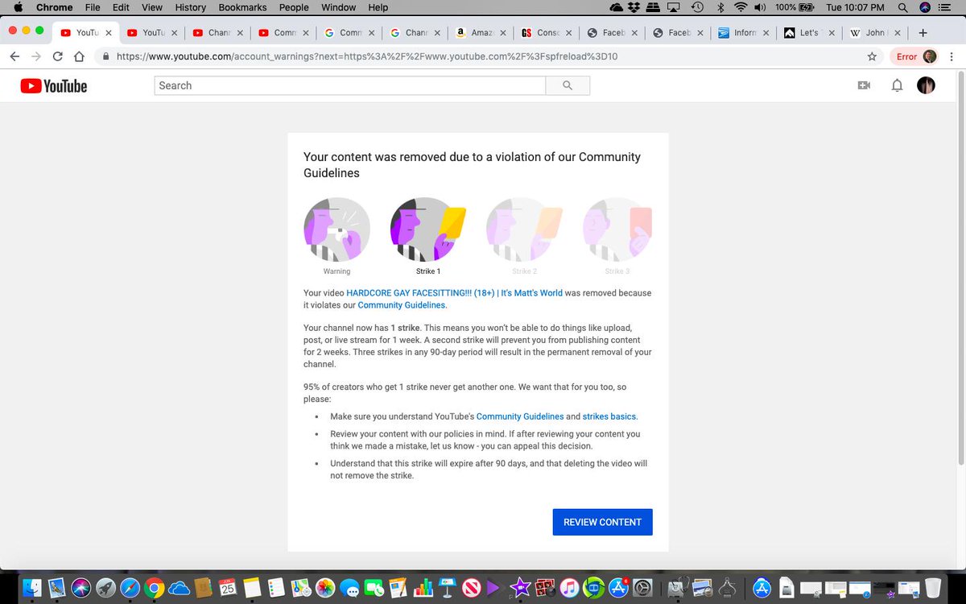The height and width of the screenshot is (604, 966).
Task: Click the browser forward arrow
Action: [36, 57]
